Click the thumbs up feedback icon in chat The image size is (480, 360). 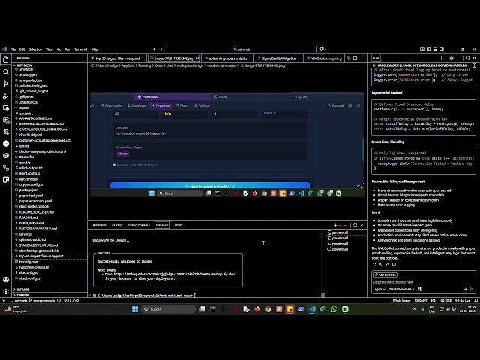point(388,265)
